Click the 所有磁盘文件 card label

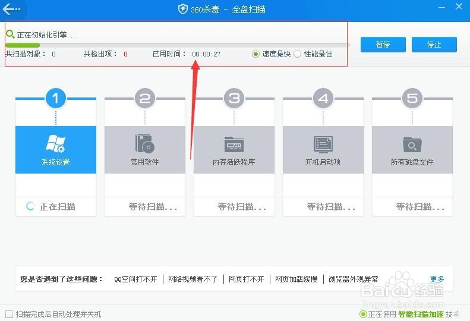412,162
